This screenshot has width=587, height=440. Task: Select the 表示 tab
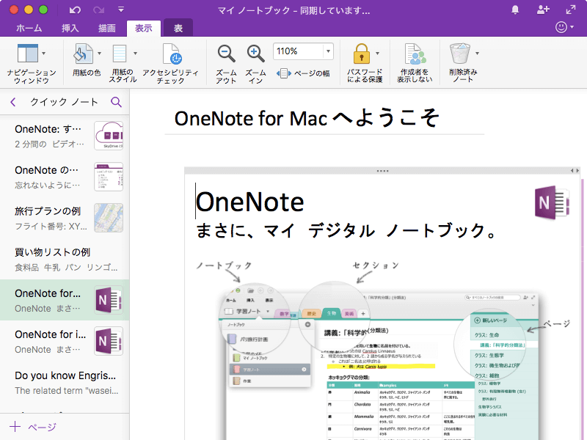143,28
